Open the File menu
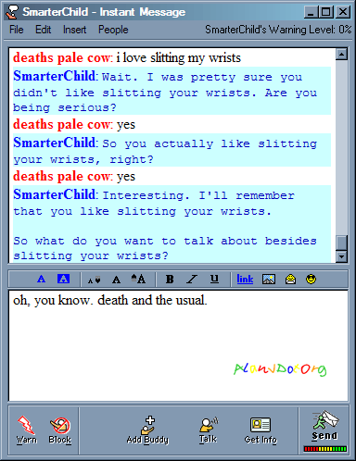This screenshot has width=356, height=461. (17, 30)
